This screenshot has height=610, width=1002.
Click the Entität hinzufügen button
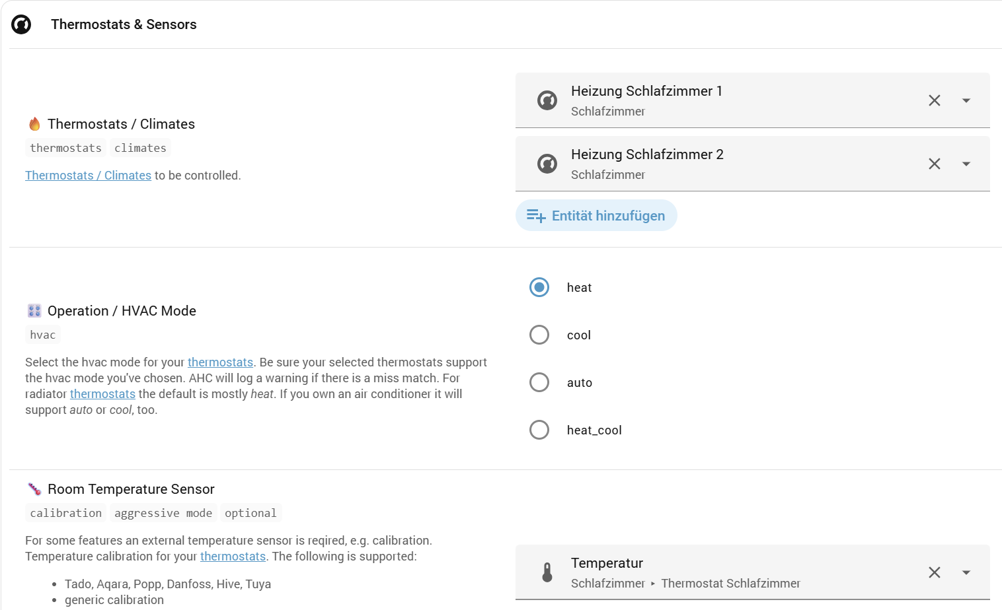tap(596, 216)
